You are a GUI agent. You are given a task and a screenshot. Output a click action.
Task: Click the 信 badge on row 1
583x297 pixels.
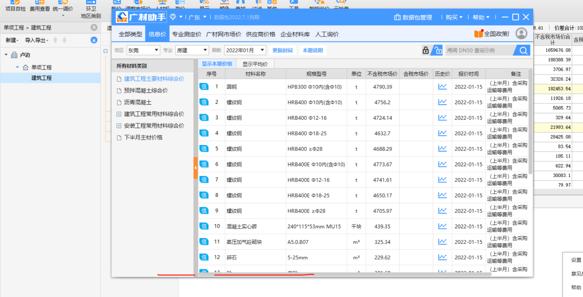click(204, 86)
